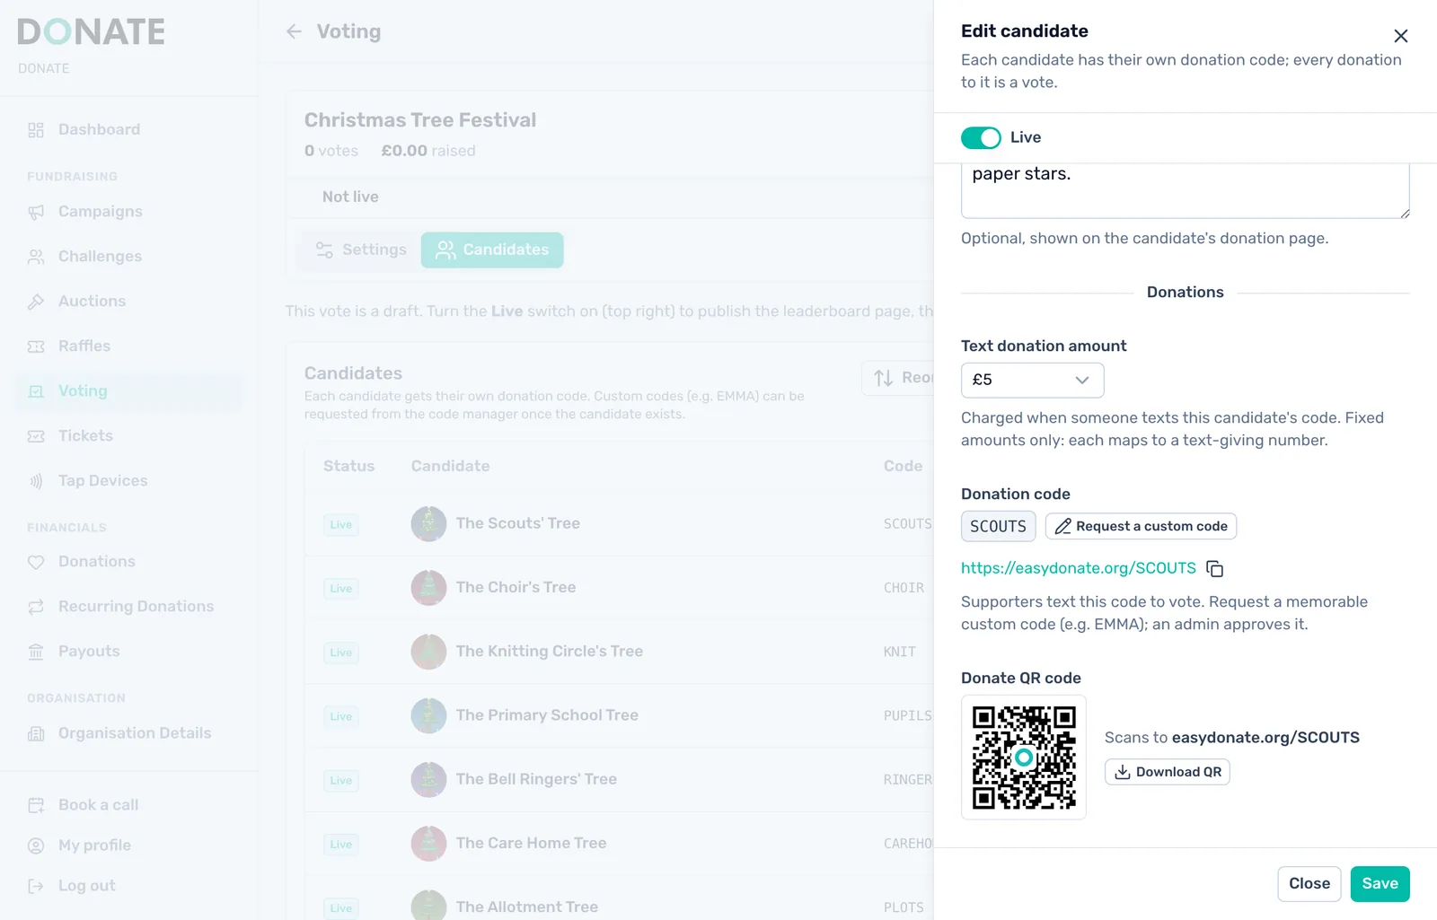Open the Text donation amount dropdown
This screenshot has height=920, width=1437.
point(1032,380)
